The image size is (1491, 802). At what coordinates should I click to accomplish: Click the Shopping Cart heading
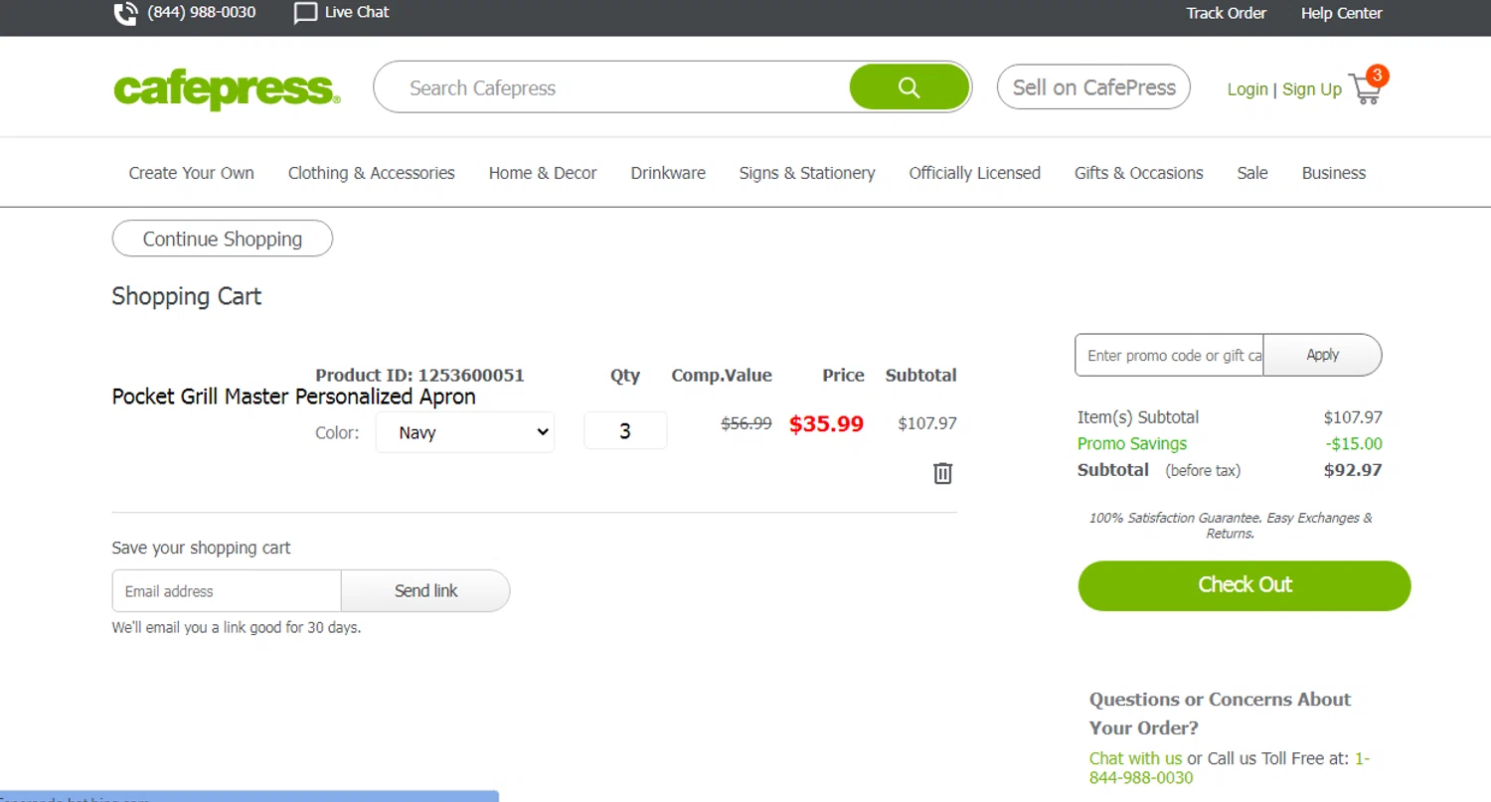187,296
